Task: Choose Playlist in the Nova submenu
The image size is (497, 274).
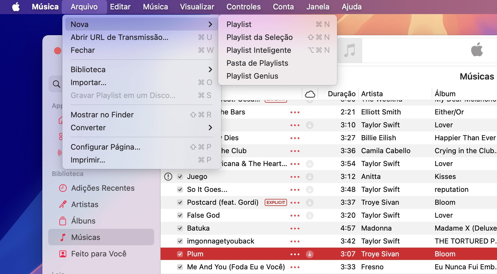Action: pyautogui.click(x=278, y=24)
